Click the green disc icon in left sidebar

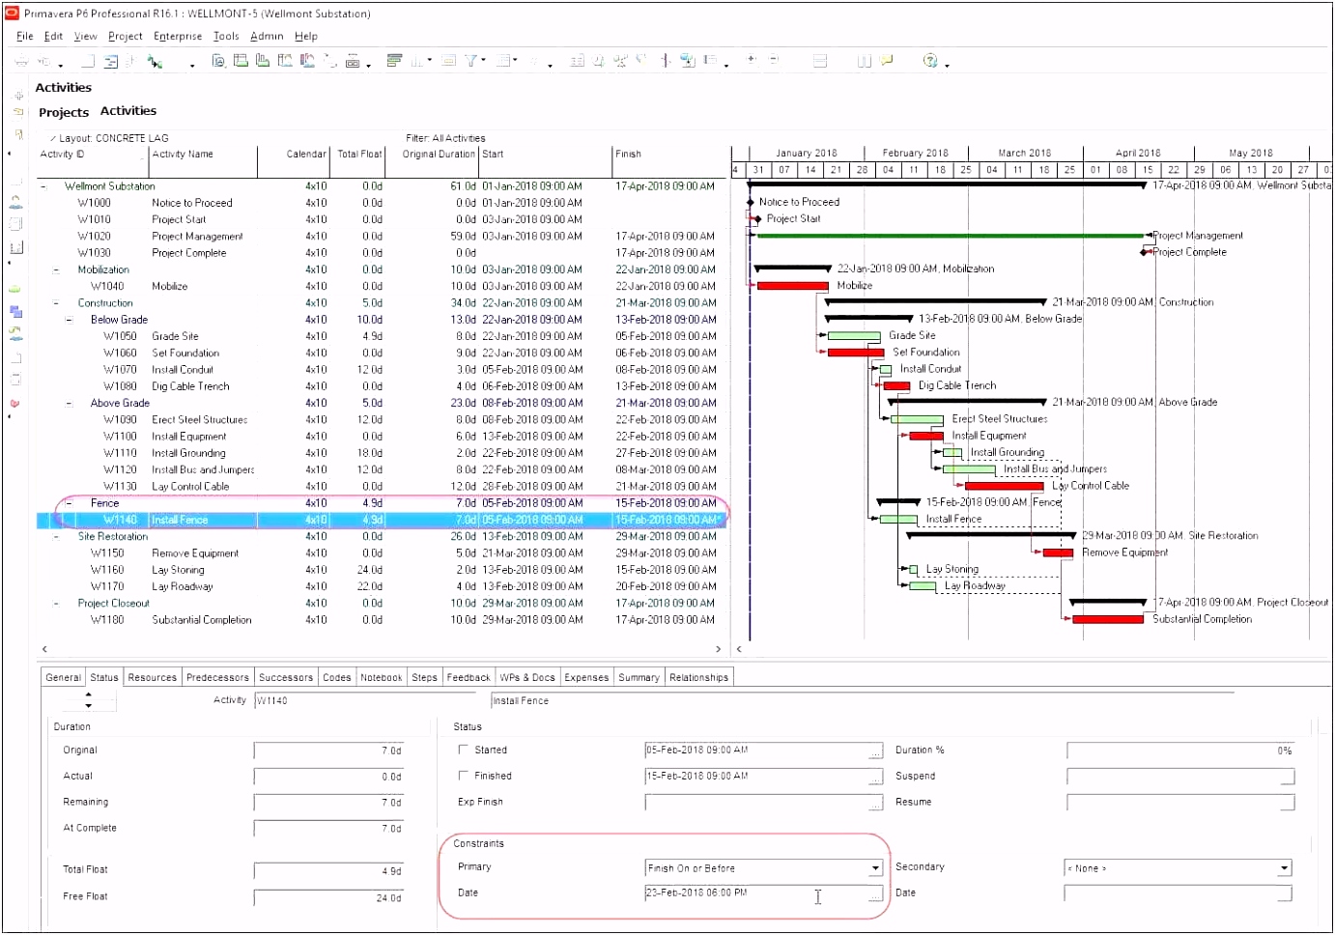pos(15,289)
